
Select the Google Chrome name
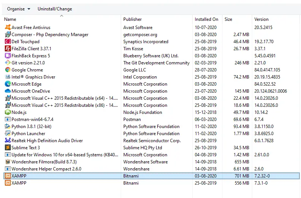[27, 70]
